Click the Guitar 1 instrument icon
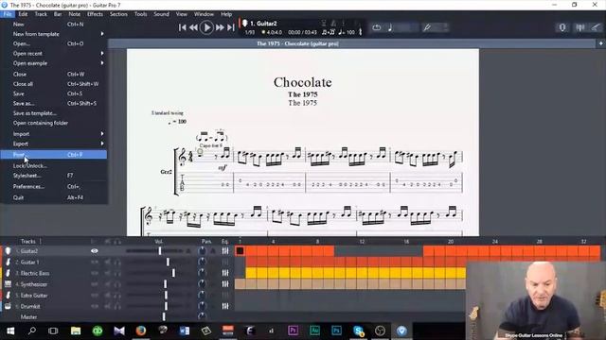This screenshot has height=340, width=606. click(8, 263)
